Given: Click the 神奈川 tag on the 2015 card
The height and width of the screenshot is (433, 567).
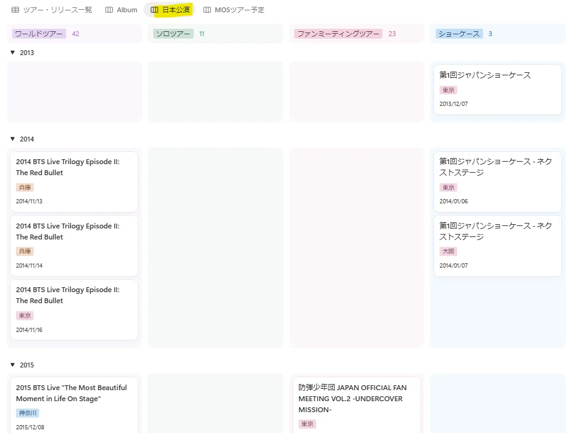Looking at the screenshot, I should (28, 413).
